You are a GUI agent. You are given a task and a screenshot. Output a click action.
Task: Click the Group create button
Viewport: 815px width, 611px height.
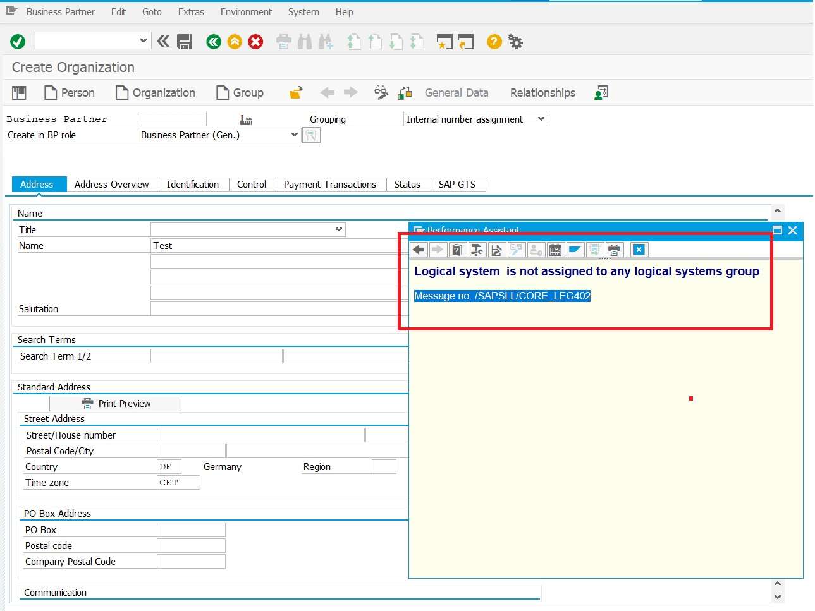coord(240,93)
